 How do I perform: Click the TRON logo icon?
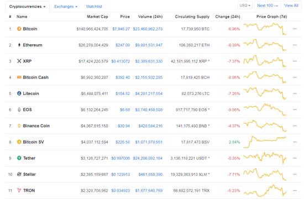[x=19, y=190]
